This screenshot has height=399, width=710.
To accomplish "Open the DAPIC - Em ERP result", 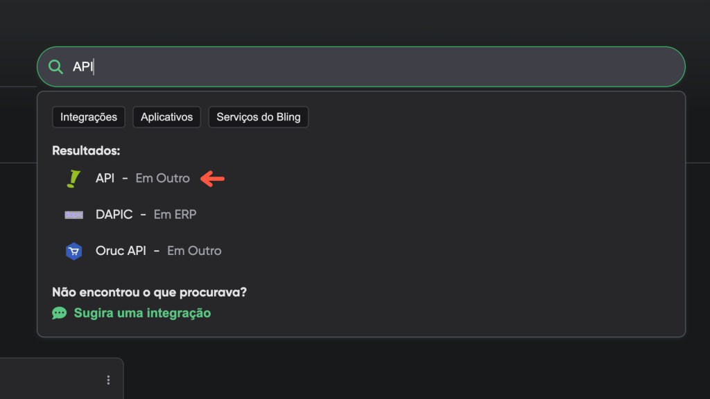I will point(146,215).
